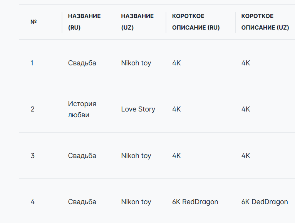Click Nikoh toy in the first row
The height and width of the screenshot is (223, 295).
click(x=136, y=63)
